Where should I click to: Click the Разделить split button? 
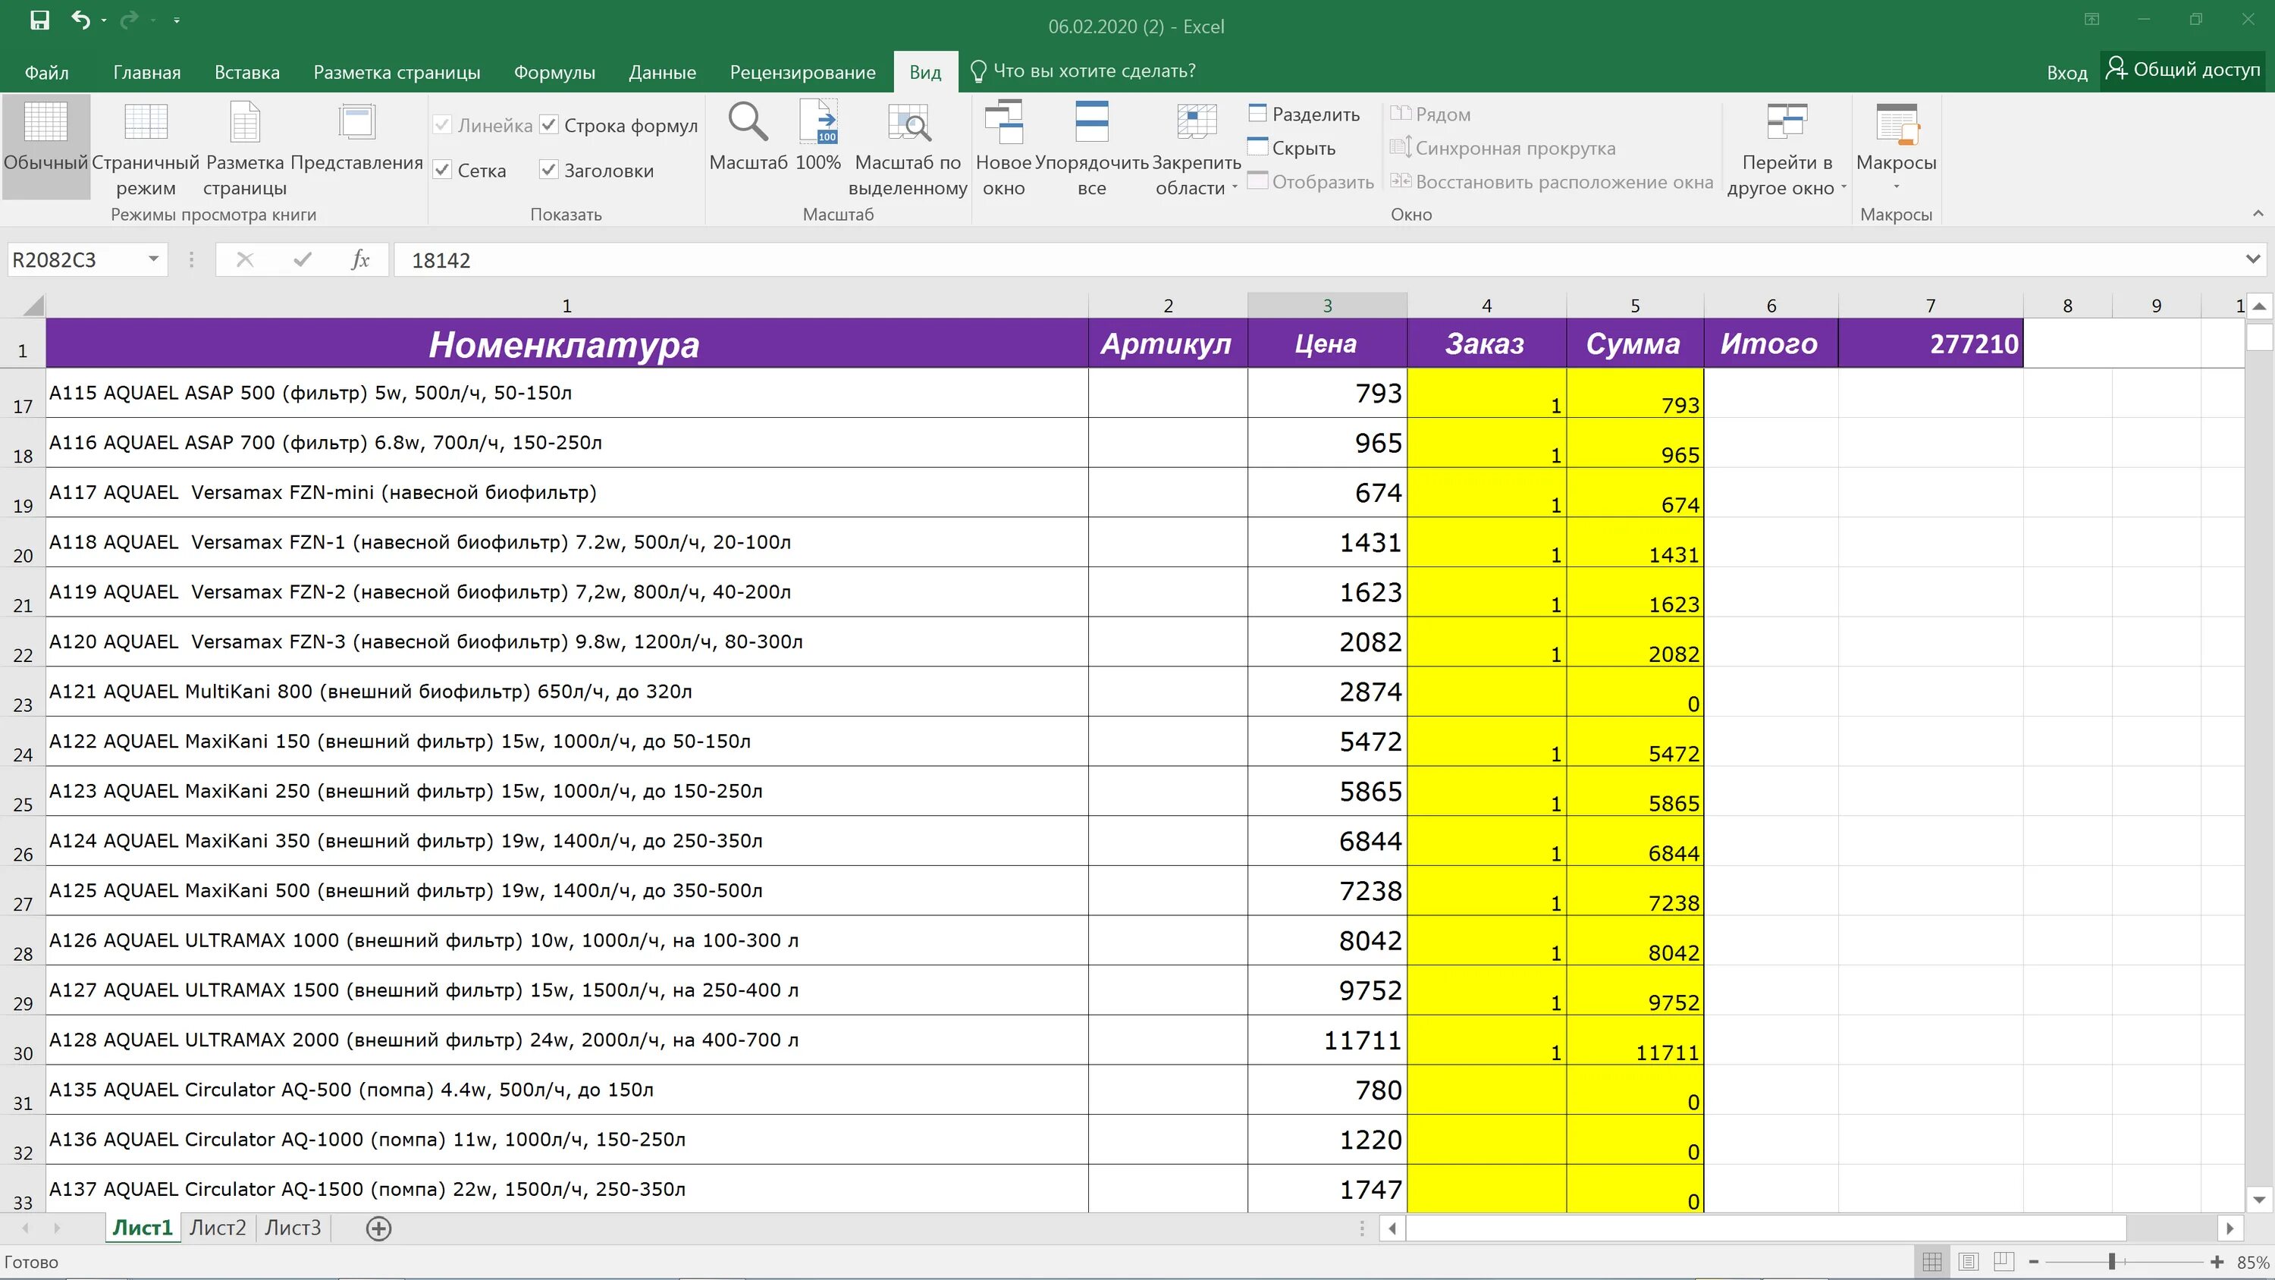1304,115
